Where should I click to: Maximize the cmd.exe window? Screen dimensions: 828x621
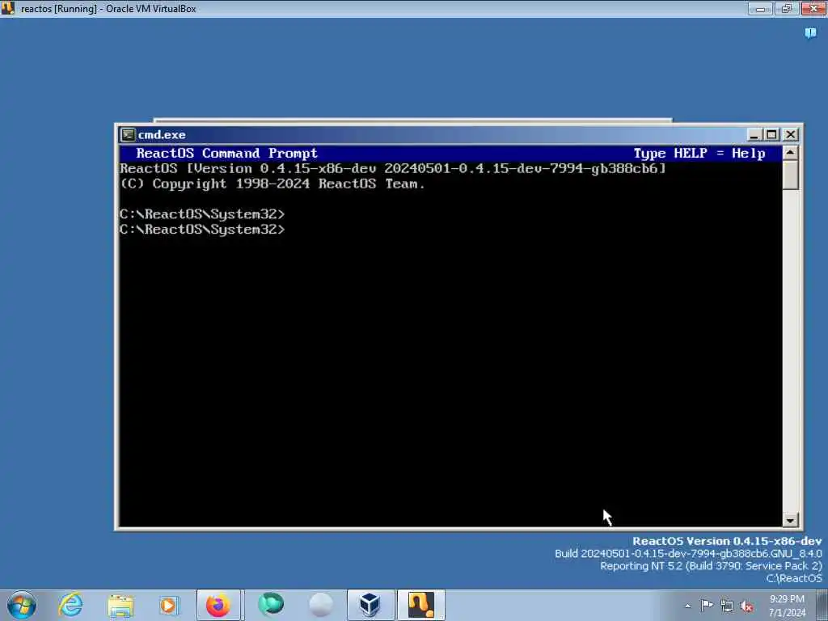pos(771,135)
